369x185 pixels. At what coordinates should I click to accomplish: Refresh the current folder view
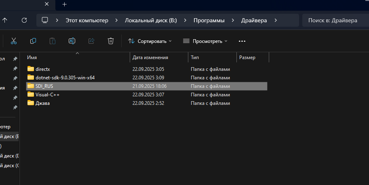pyautogui.click(x=24, y=20)
